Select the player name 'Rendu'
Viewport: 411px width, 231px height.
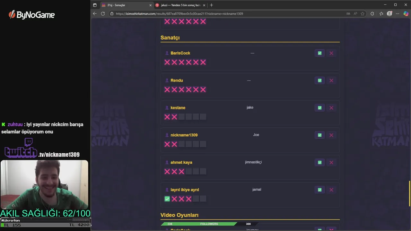coord(177,80)
